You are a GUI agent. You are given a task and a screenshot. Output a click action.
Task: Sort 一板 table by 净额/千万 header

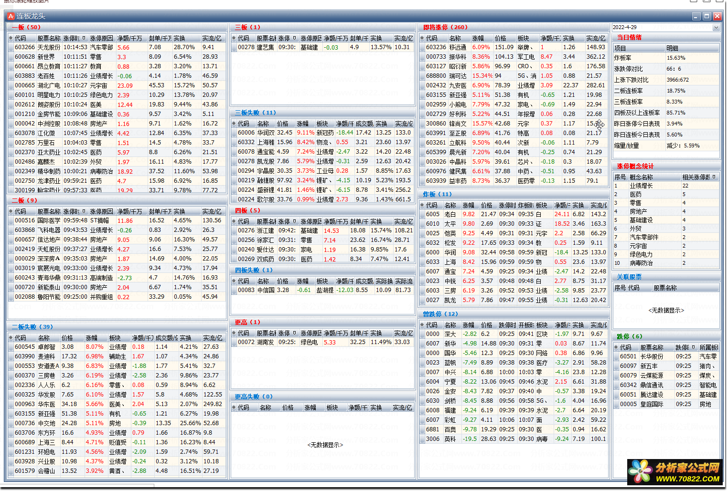tap(132, 38)
